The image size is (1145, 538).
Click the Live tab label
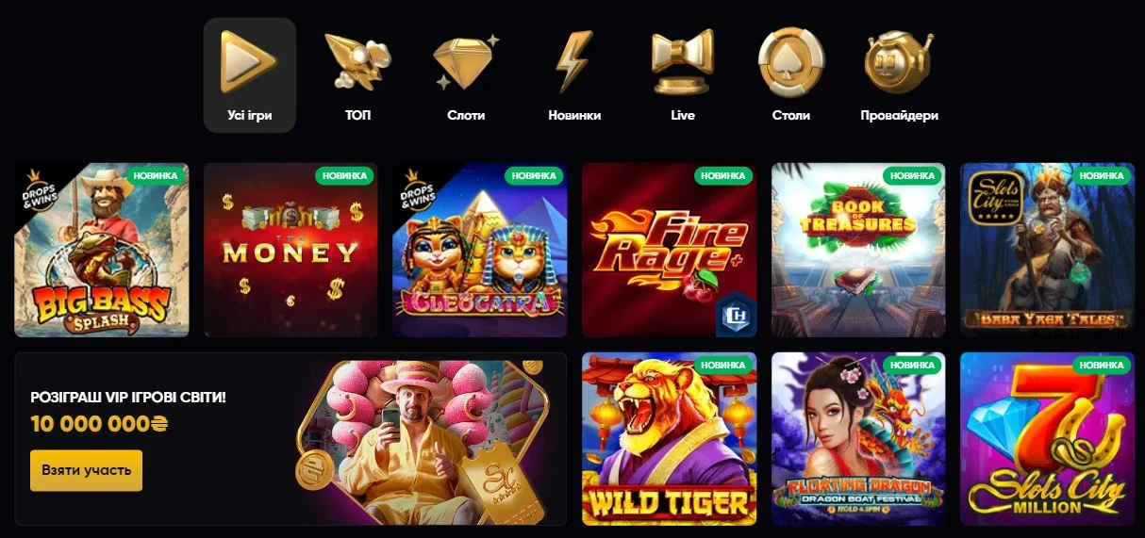click(683, 115)
